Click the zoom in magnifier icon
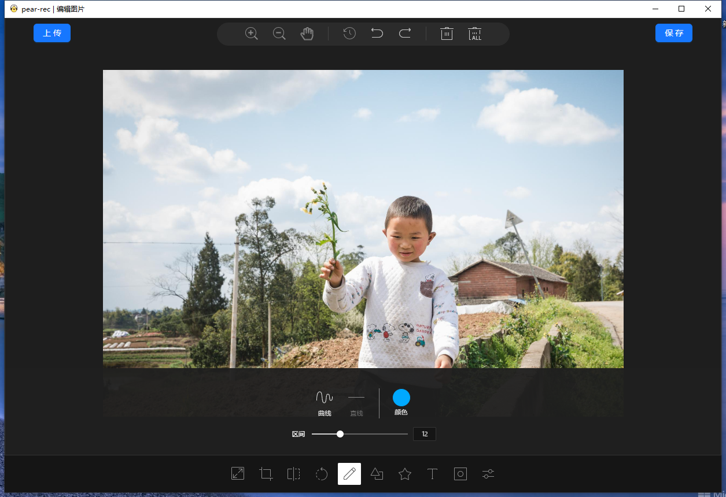Screen dimensions: 726x497 [x=252, y=34]
